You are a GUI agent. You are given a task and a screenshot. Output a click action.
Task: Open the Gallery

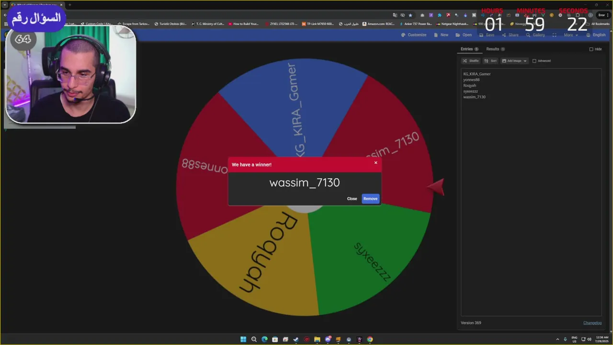coord(535,35)
